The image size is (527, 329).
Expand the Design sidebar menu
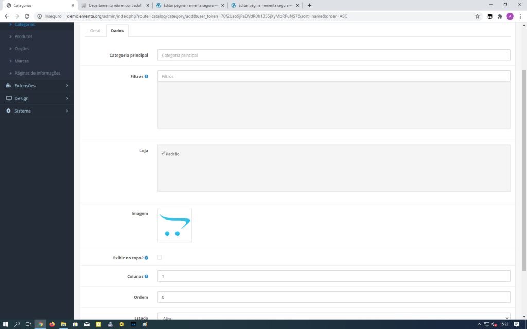37,98
